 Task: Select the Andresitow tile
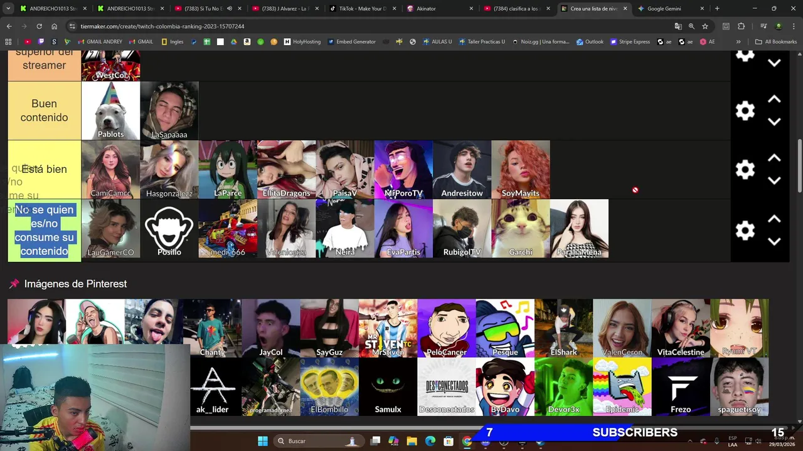(462, 170)
